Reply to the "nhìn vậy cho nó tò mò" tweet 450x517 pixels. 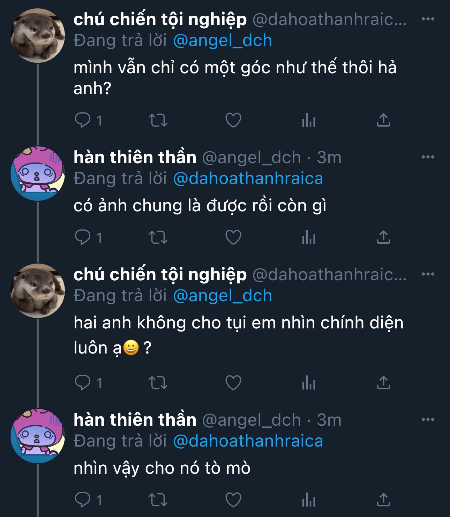(88, 500)
